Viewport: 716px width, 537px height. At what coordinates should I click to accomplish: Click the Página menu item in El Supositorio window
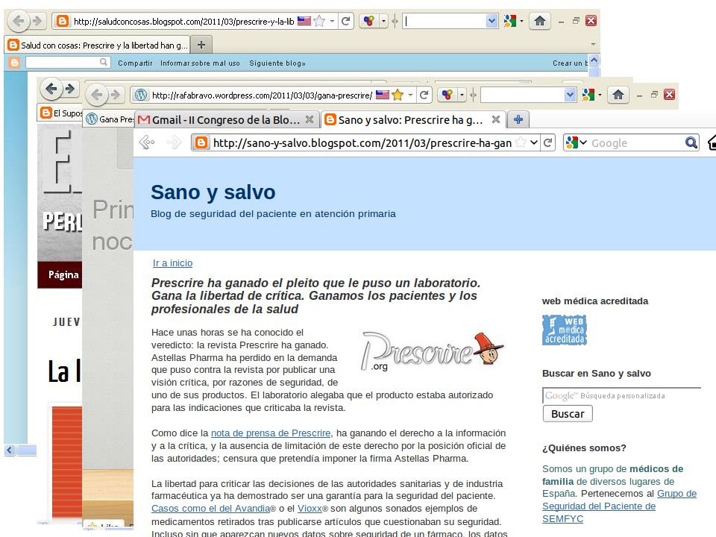[x=63, y=275]
